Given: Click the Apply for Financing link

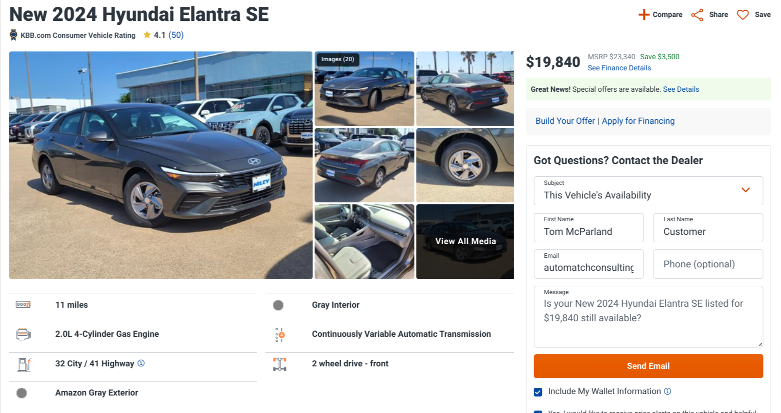Looking at the screenshot, I should pos(638,121).
